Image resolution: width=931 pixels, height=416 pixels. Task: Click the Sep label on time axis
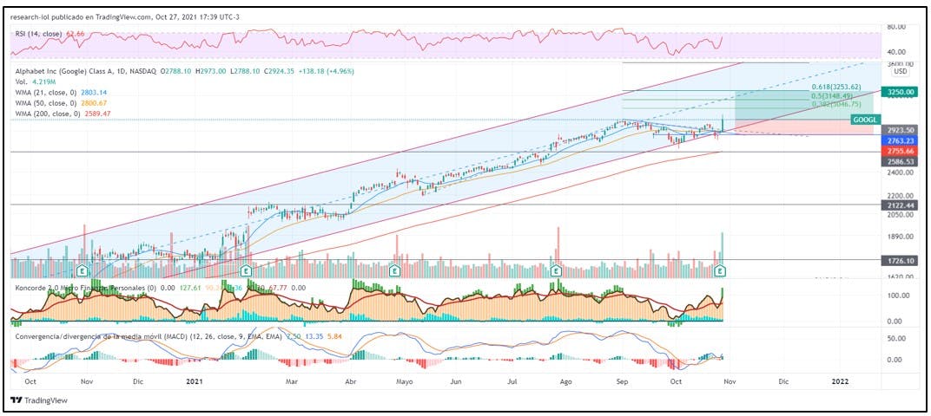pos(622,382)
